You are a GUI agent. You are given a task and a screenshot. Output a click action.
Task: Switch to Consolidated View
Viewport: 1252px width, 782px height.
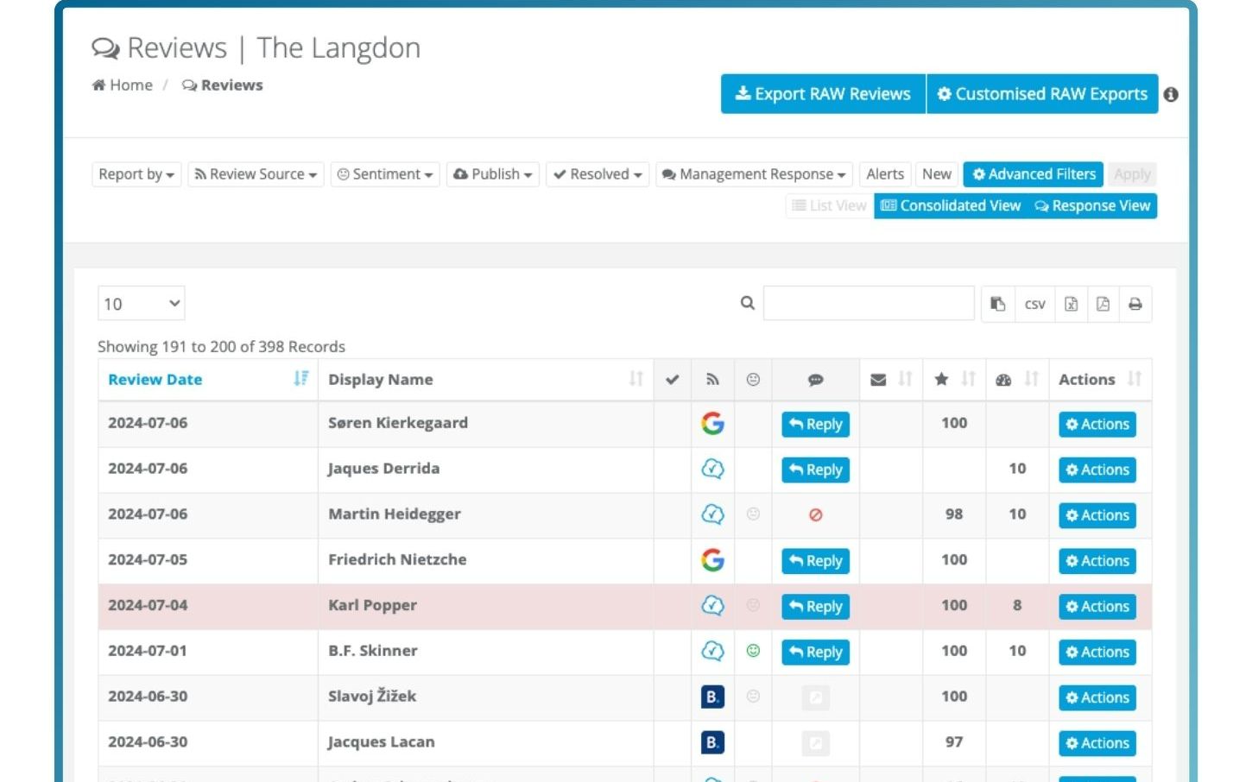pyautogui.click(x=950, y=205)
